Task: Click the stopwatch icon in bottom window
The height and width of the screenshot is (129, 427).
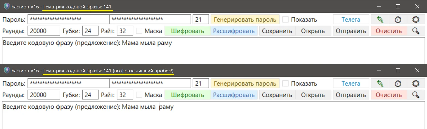Action: (398, 83)
